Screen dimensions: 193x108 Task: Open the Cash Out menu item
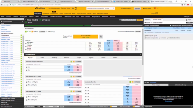pos(15,17)
